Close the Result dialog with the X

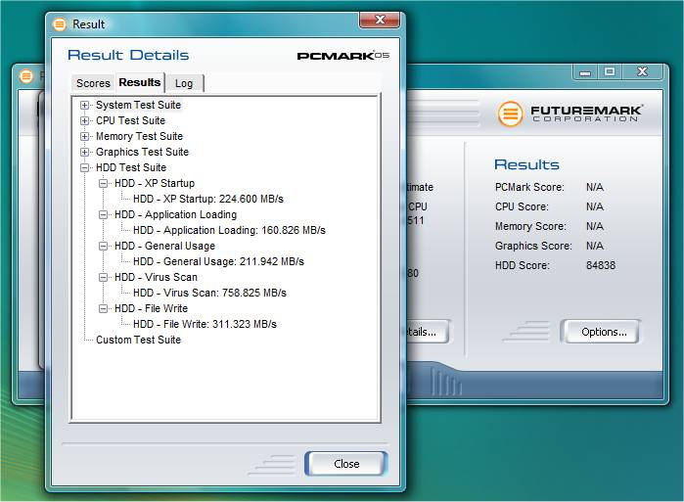pos(380,20)
